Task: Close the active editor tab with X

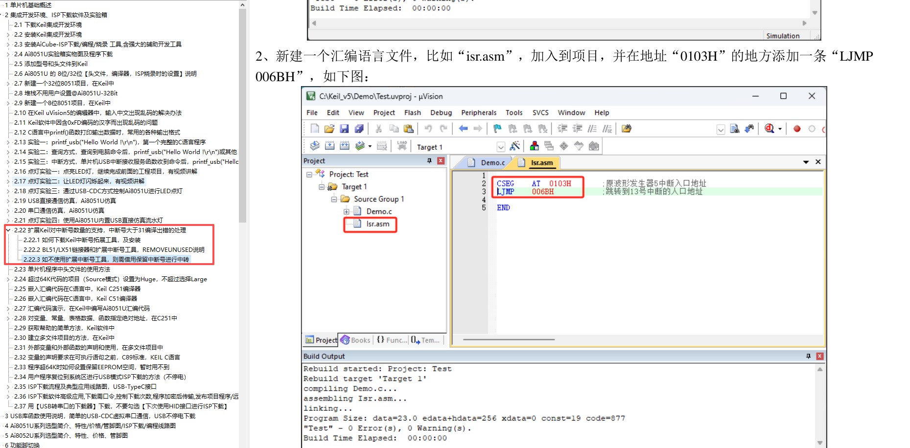Action: coord(818,162)
